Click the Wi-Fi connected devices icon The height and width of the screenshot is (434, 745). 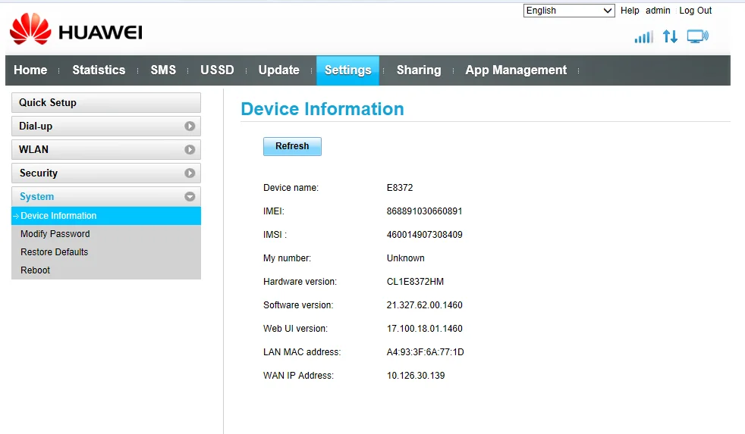coord(697,36)
